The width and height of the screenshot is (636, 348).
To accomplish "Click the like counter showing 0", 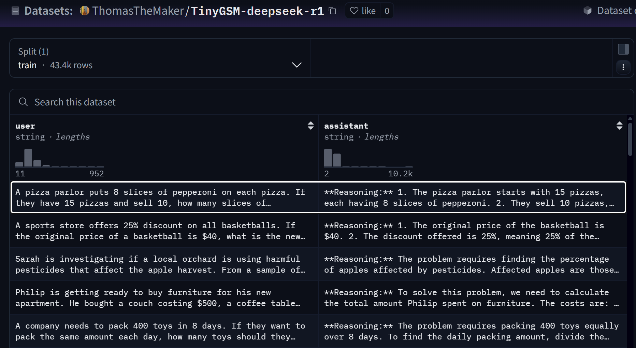I will click(x=387, y=11).
